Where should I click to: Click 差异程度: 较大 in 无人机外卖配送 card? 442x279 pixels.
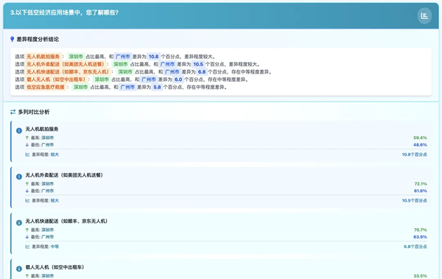(45, 200)
